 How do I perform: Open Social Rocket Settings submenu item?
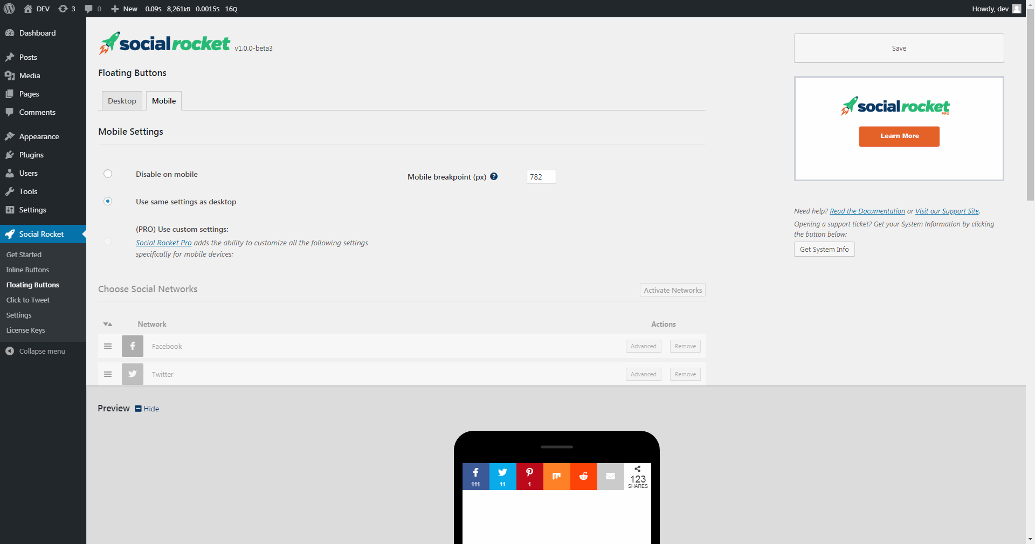click(x=19, y=315)
